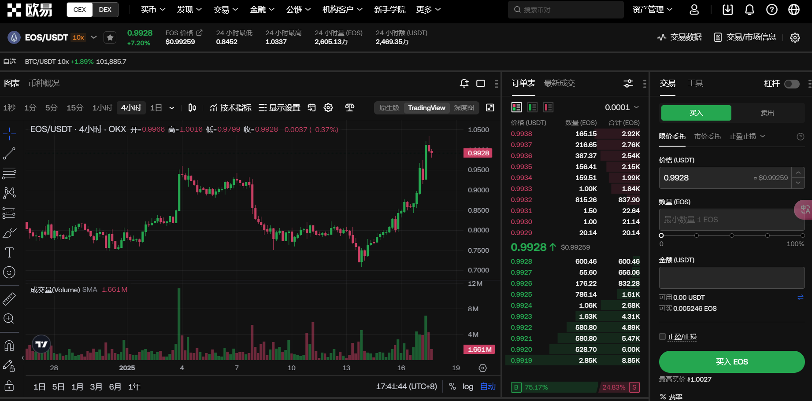The height and width of the screenshot is (401, 812).
Task: Open the 交易 top menu
Action: [226, 10]
